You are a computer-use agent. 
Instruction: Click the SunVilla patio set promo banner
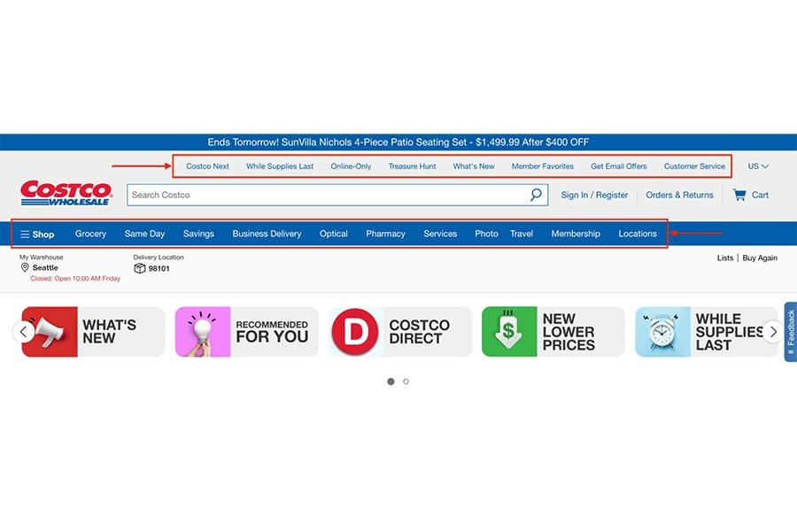[x=398, y=142]
